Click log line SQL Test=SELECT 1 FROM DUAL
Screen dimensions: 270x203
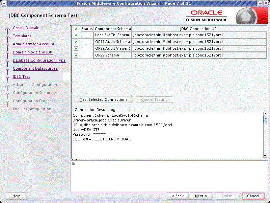point(102,139)
